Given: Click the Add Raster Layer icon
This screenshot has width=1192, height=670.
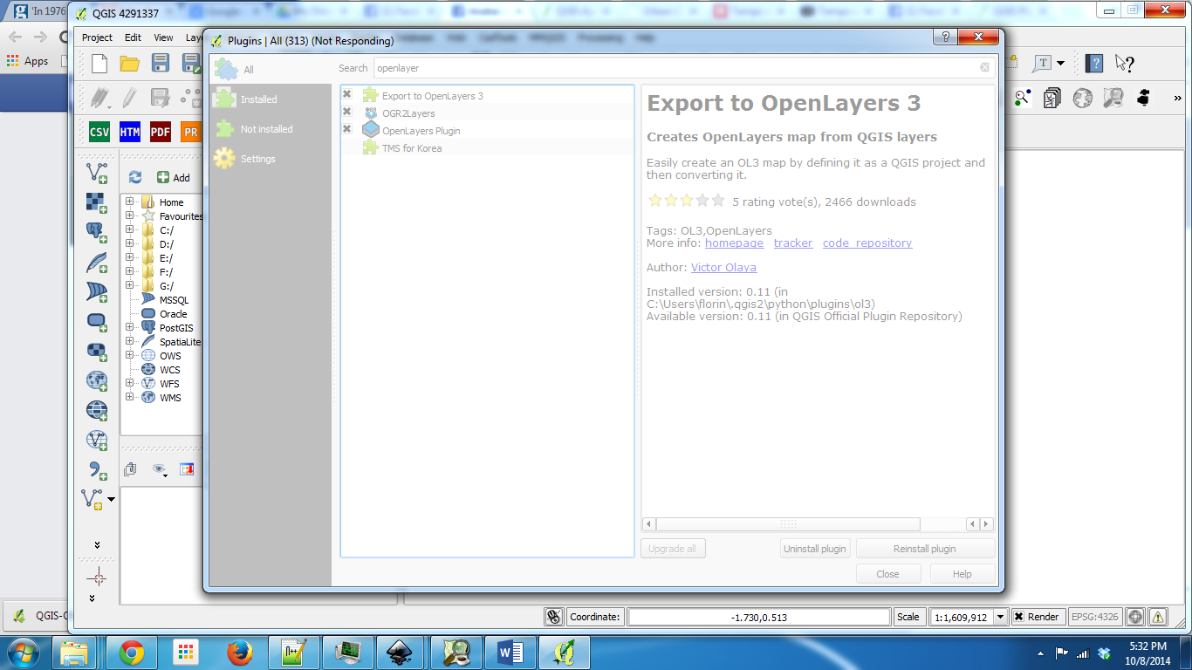Looking at the screenshot, I should (97, 202).
